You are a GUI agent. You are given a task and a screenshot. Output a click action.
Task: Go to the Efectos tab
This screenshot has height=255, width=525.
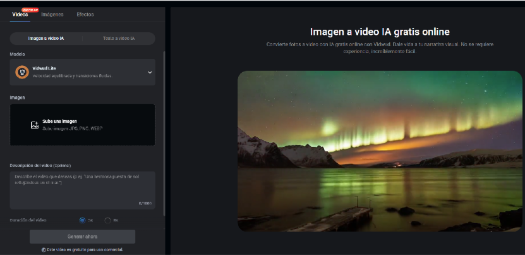point(85,15)
